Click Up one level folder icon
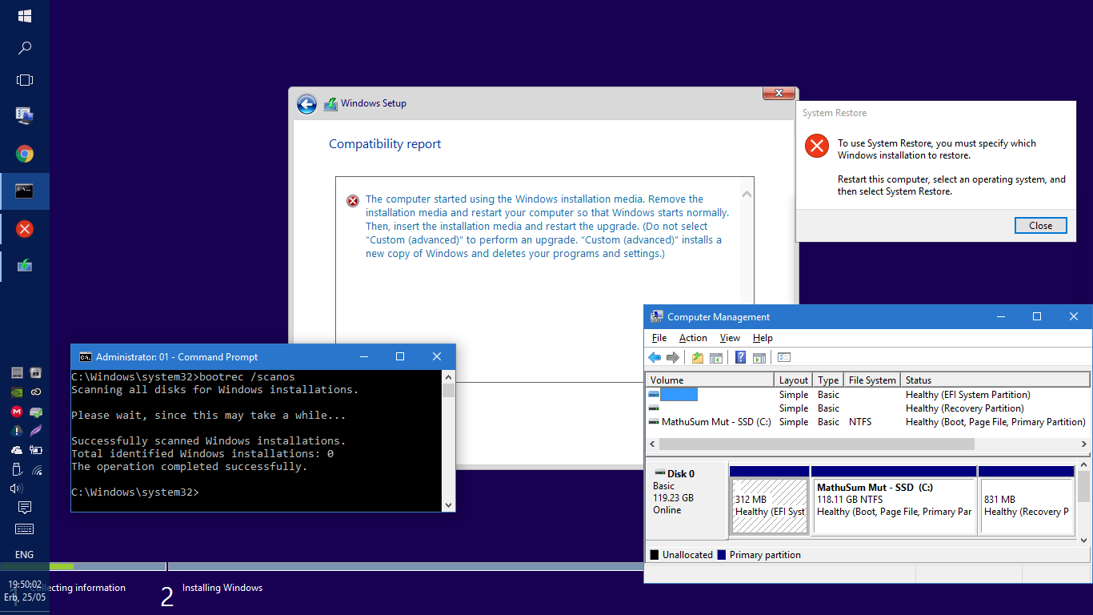The width and height of the screenshot is (1093, 615). coord(698,357)
